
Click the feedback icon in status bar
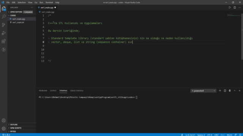235,135
